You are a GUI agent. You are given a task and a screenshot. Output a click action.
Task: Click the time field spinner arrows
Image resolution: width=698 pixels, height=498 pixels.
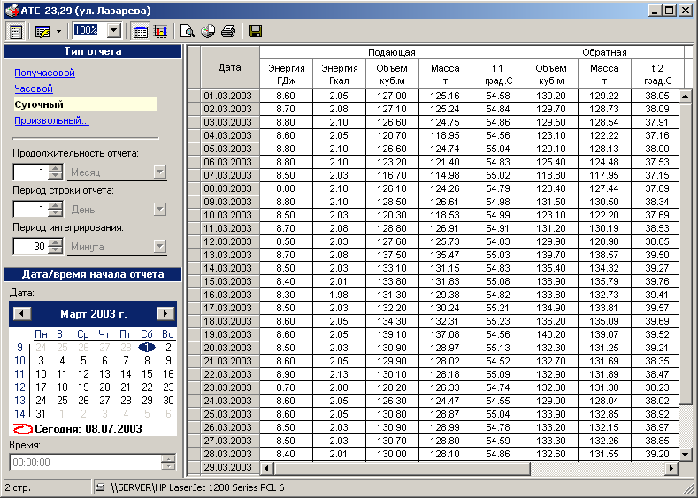point(168,462)
